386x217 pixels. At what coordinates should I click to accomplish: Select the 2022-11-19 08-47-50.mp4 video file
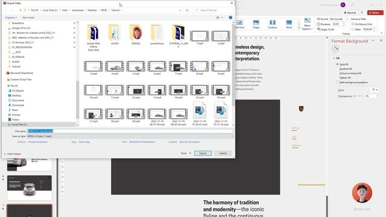(x=157, y=117)
